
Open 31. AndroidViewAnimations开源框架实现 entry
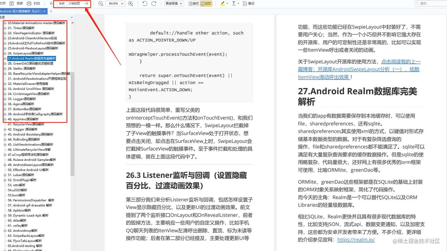(37, 79)
